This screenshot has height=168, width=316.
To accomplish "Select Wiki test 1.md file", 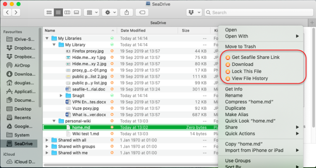I will pos(86,134).
